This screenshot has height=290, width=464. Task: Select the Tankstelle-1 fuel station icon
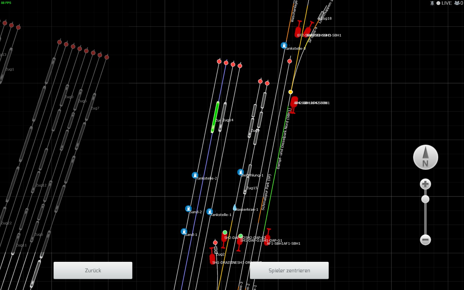pyautogui.click(x=210, y=212)
